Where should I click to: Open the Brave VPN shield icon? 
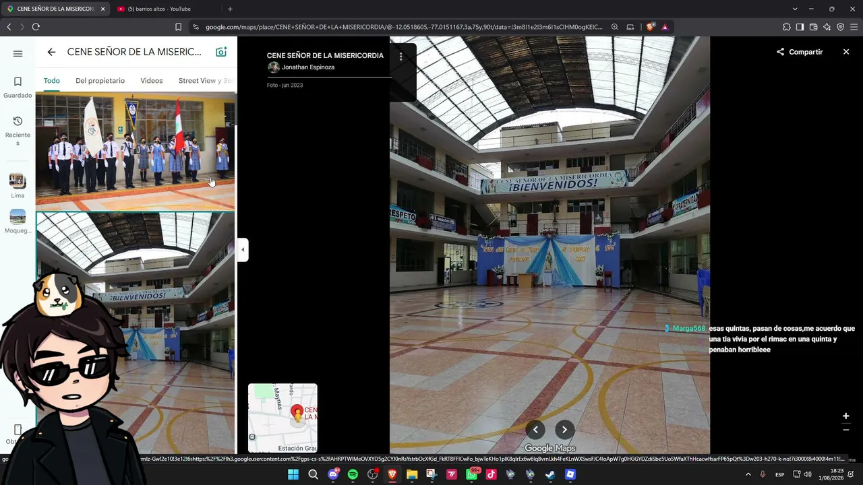pyautogui.click(x=840, y=27)
